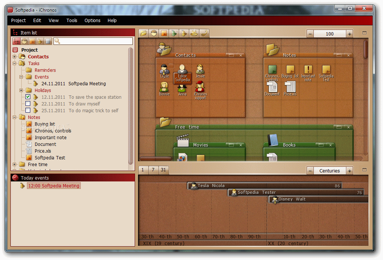The width and height of the screenshot is (383, 260).
Task: Click the telephone call icon in desktop toolbar
Action: point(204,33)
